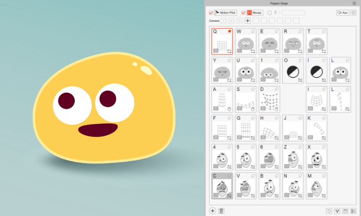
Task: Click the add button at the panel's bottom left
Action: point(213,211)
